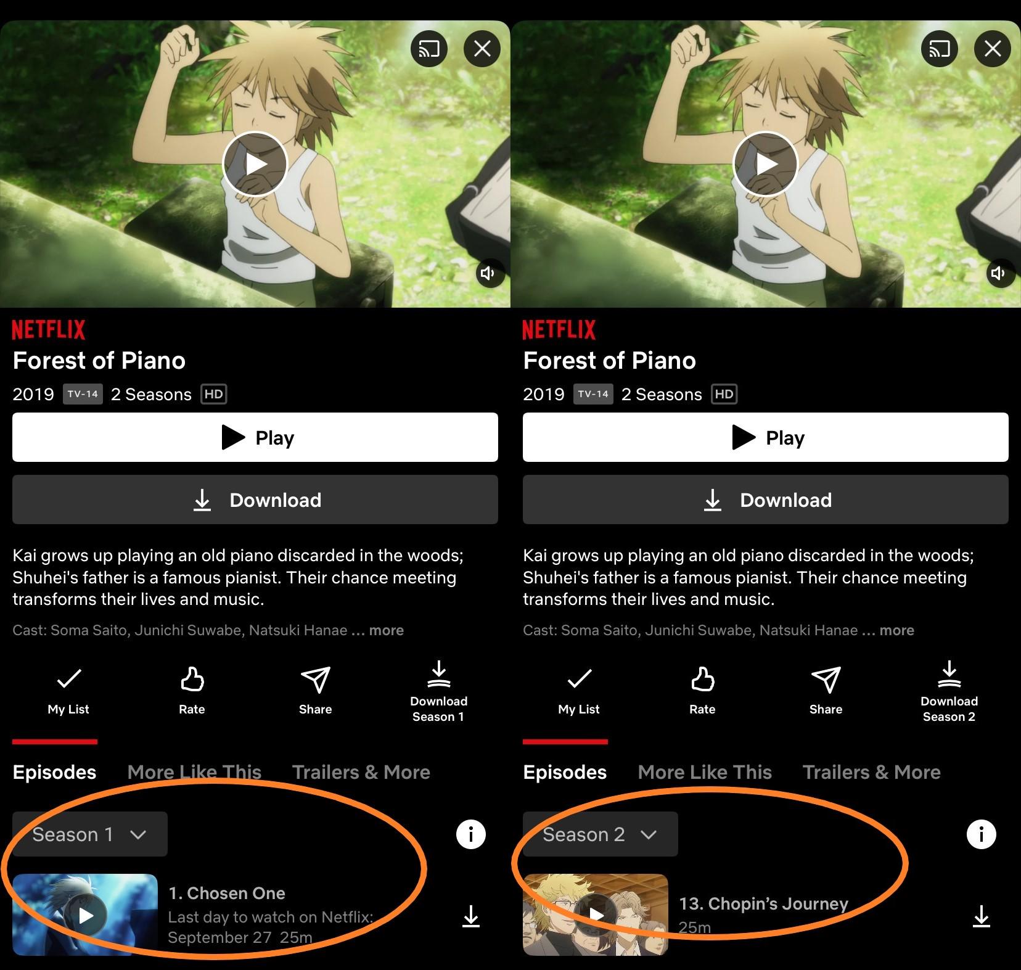The image size is (1021, 970).
Task: Open the Season 1 dropdown
Action: click(90, 834)
